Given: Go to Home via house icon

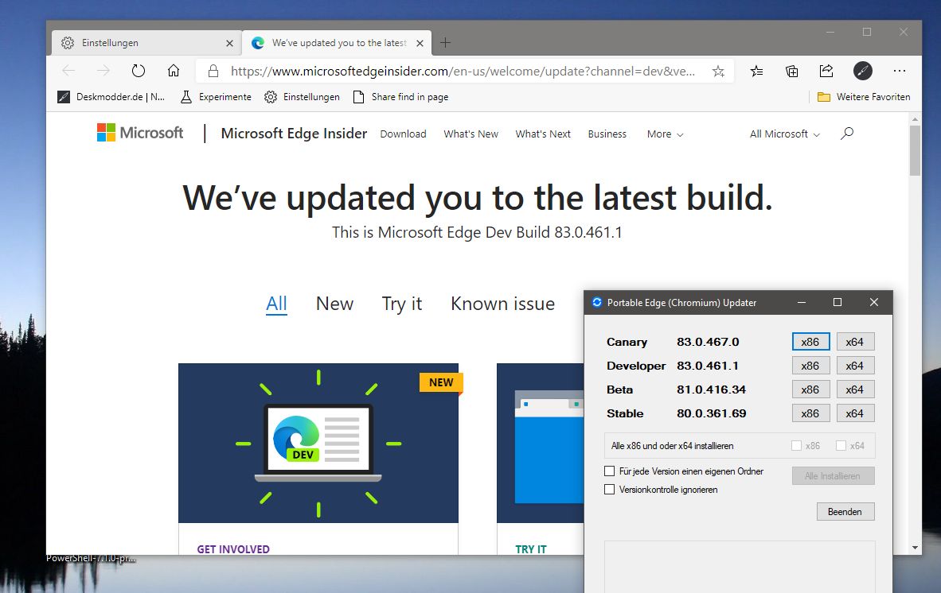Looking at the screenshot, I should click(x=174, y=71).
